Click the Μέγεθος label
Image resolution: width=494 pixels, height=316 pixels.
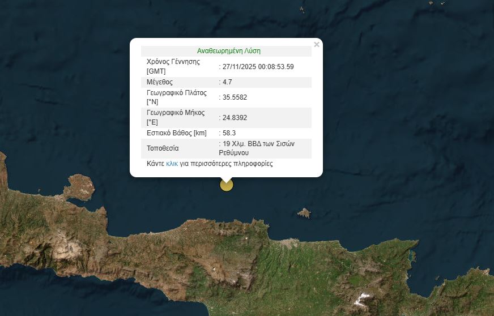(159, 82)
